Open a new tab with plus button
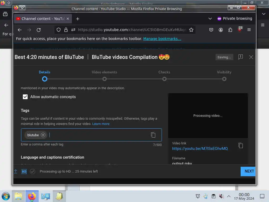This screenshot has height=202, width=269. (77, 19)
